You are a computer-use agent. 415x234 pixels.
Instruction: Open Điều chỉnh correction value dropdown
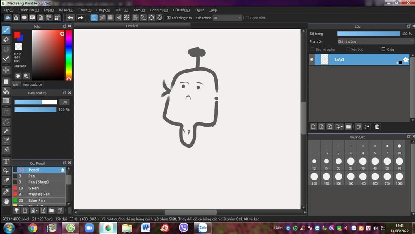point(227,18)
